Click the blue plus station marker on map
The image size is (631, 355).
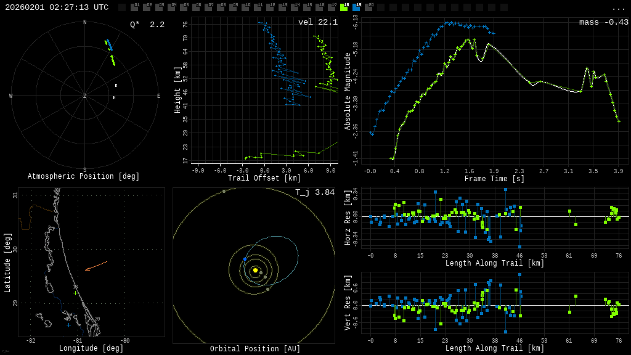68,325
